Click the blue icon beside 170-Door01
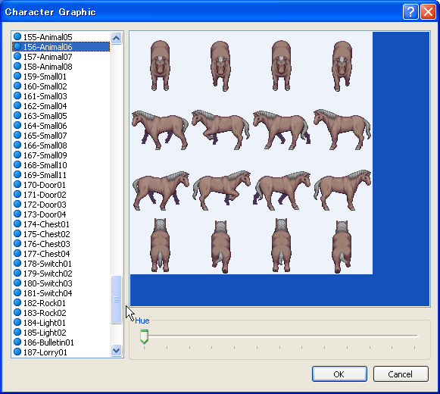This screenshot has height=394, width=440. (x=17, y=184)
